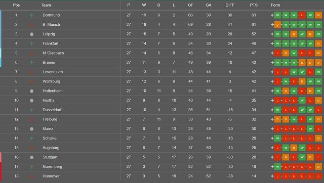Click the Team column header
The image size is (324, 183).
[x=46, y=5]
